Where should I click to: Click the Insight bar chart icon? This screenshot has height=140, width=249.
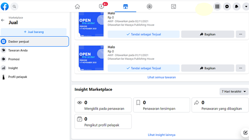(x=4, y=68)
